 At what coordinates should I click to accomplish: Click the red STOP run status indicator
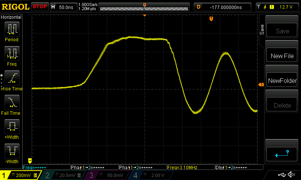pos(40,7)
